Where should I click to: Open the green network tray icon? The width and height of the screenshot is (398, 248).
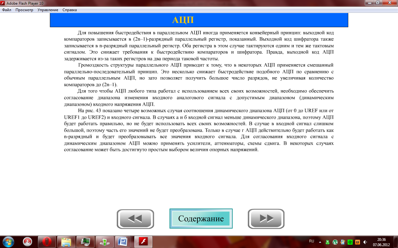(x=328, y=242)
